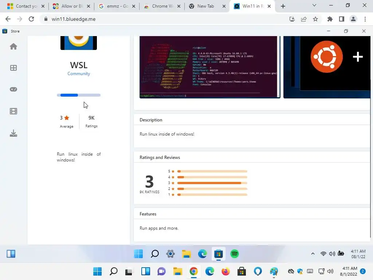Screen dimensions: 373x280
Task: Click the Chrome forward arrow
Action: [20, 19]
